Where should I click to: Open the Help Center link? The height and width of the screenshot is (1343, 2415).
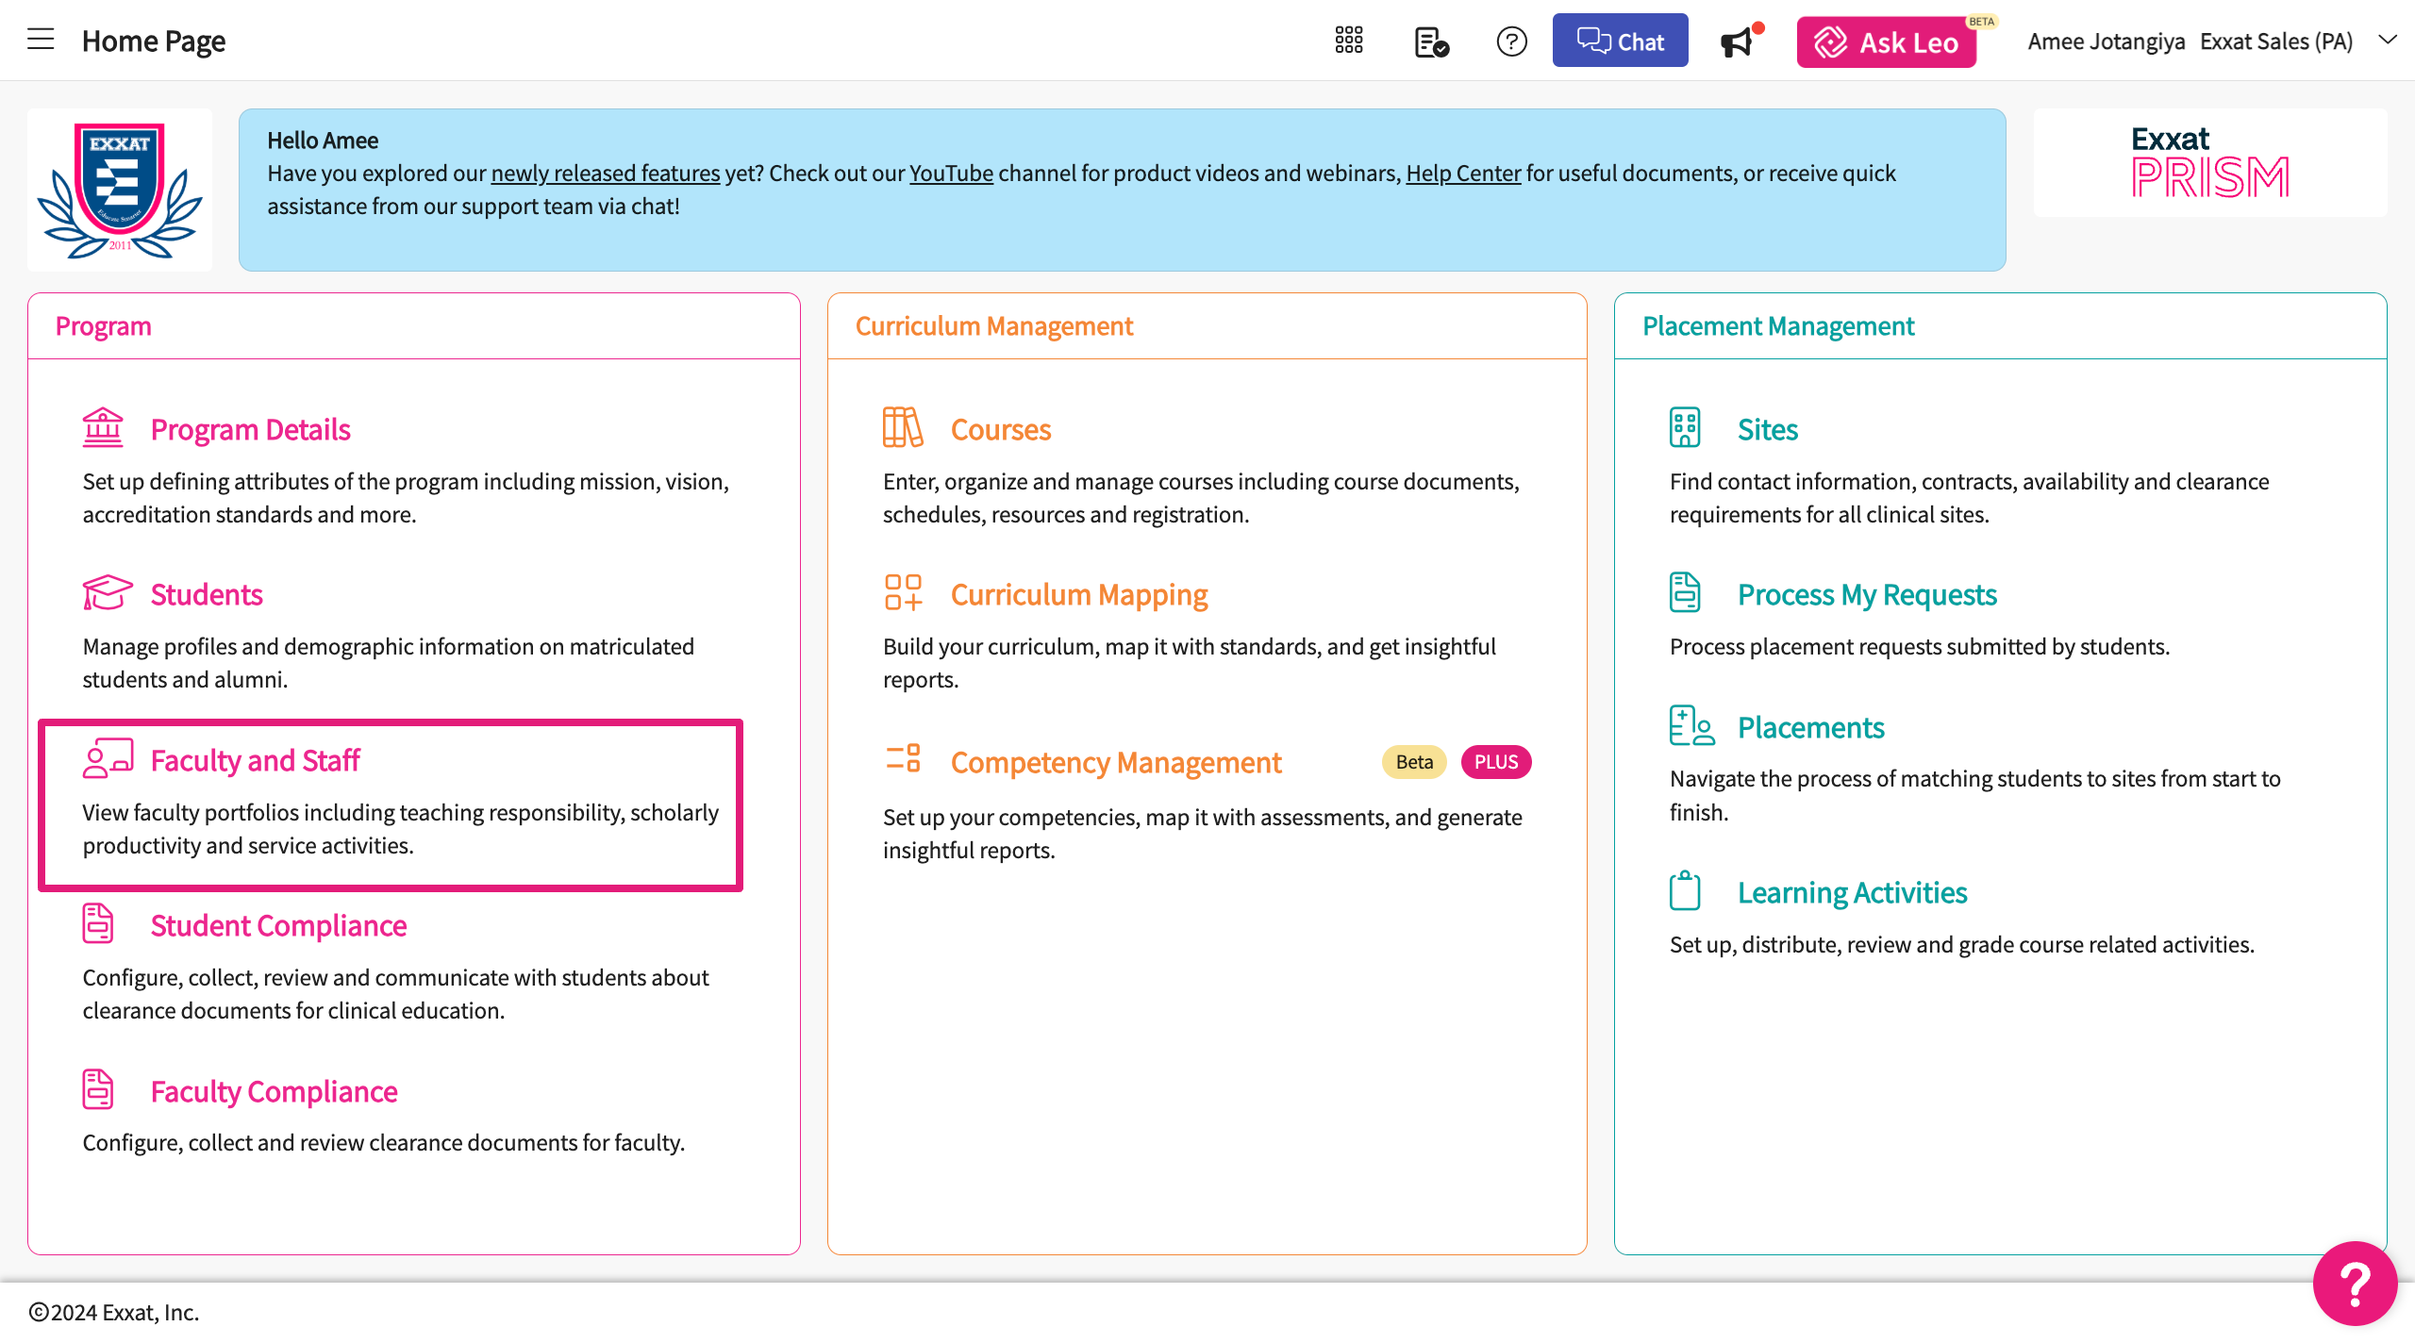click(x=1463, y=174)
